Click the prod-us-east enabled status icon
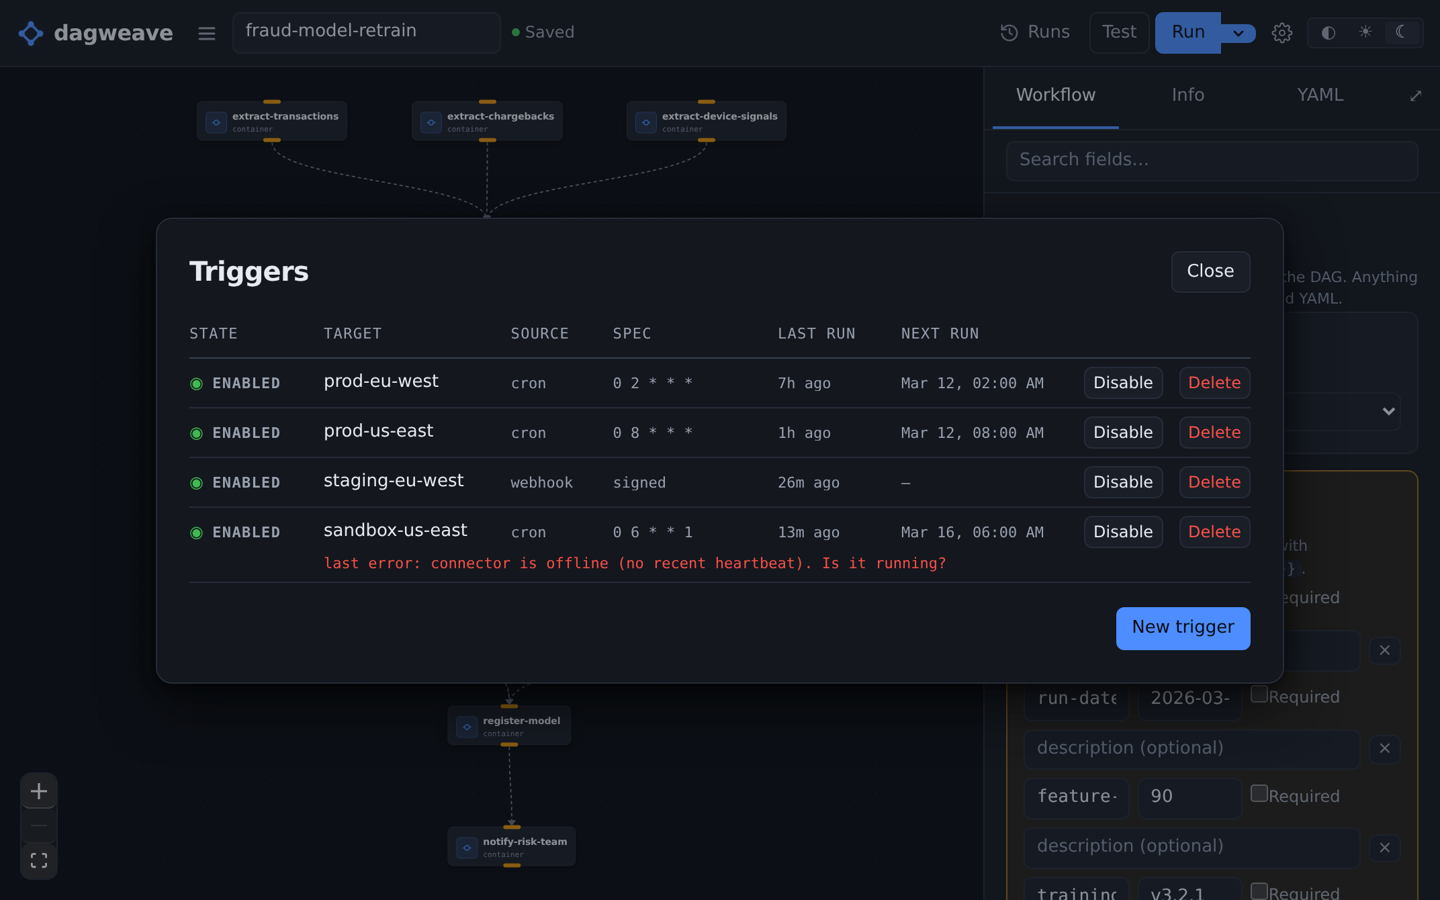 pyautogui.click(x=196, y=433)
